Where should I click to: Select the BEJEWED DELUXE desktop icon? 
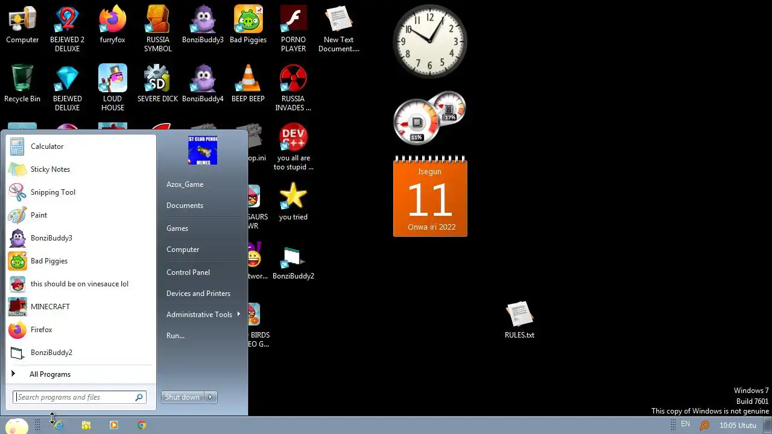click(x=67, y=88)
